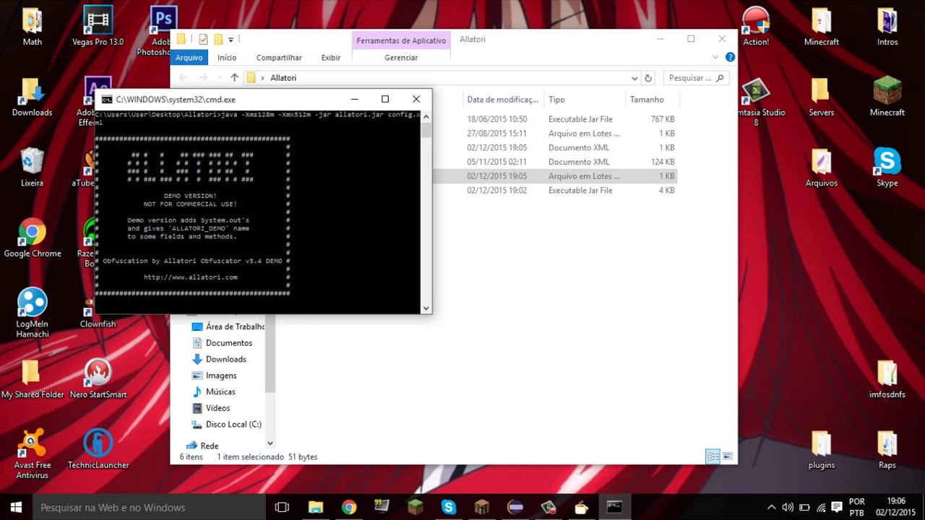The image size is (925, 520).
Task: Click the cmd window vertical scrollbar
Action: point(426,212)
